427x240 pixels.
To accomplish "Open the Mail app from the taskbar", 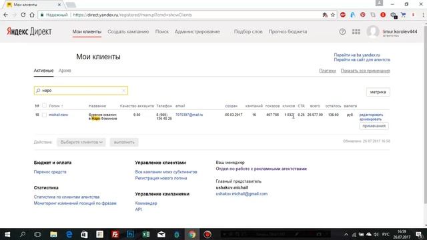I will pos(161,234).
